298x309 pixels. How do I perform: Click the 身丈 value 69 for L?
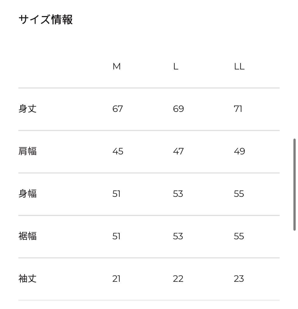tap(178, 109)
